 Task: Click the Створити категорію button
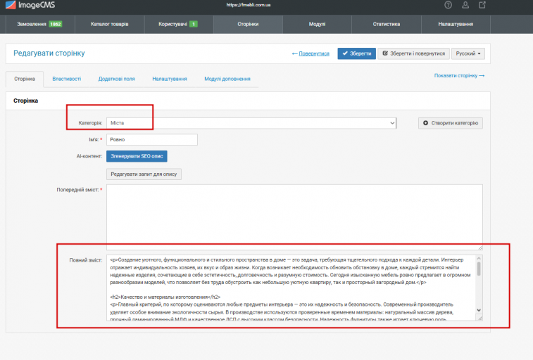point(451,123)
